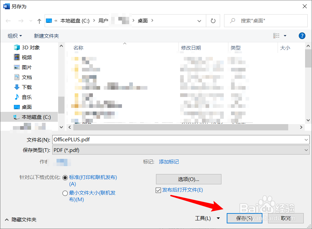Navigate up one folder level
312x229 pixels.
click(39, 21)
